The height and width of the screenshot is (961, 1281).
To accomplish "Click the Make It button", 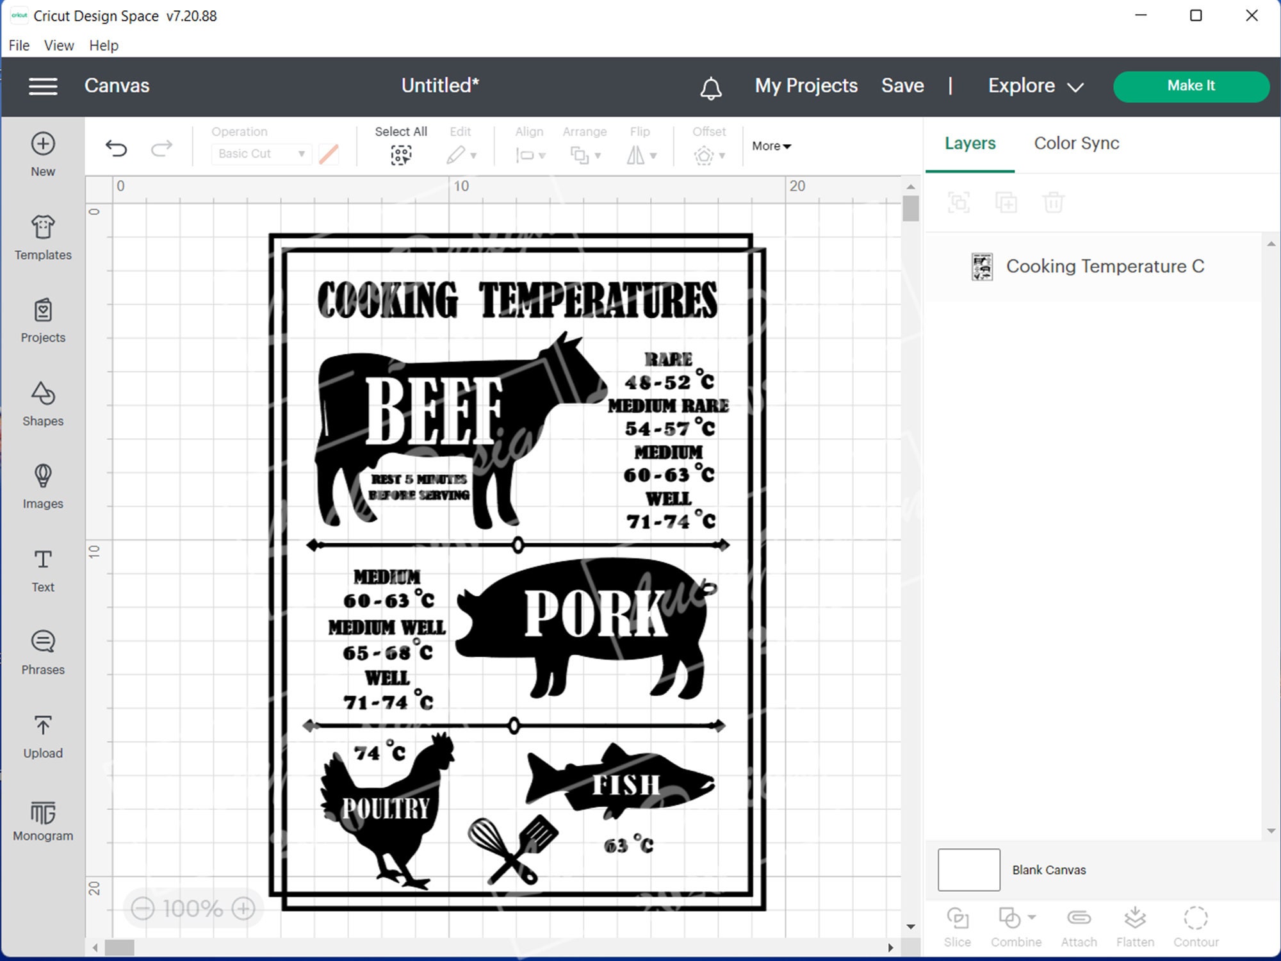I will [1190, 85].
